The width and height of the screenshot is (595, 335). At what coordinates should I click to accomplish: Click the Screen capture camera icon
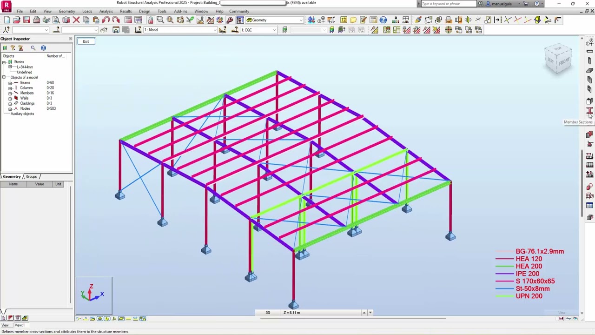coord(66,20)
